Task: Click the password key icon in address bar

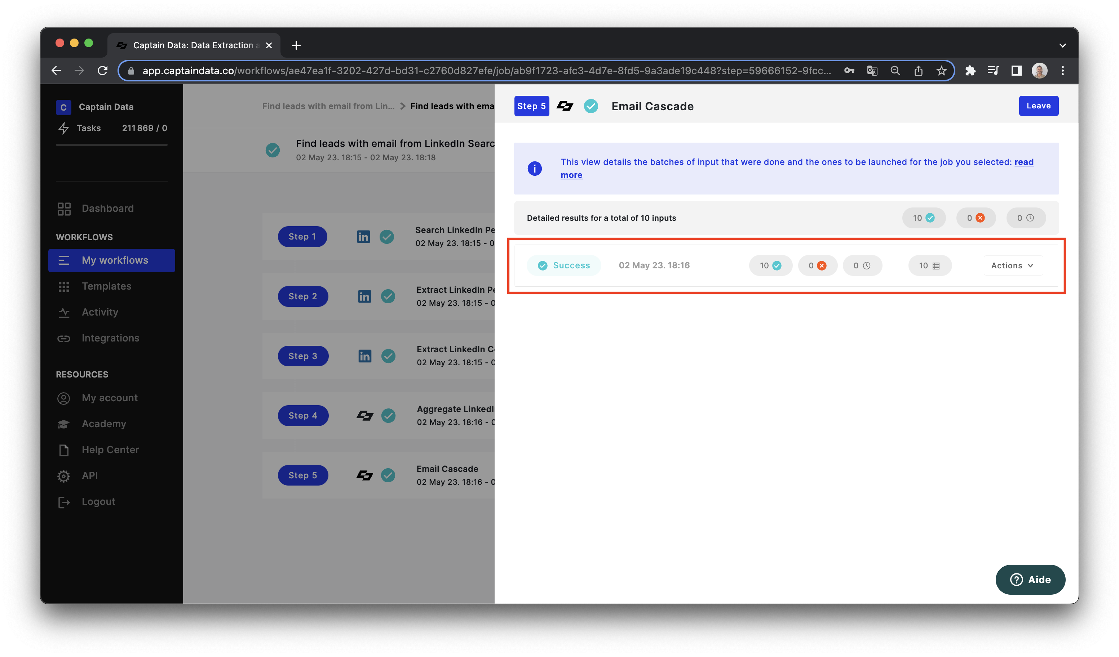Action: click(x=849, y=71)
